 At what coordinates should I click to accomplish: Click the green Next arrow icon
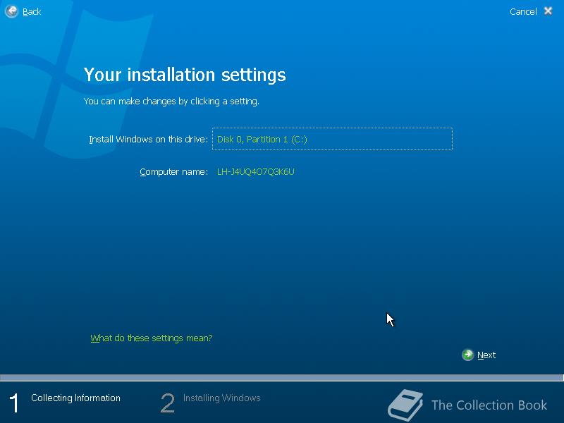(467, 355)
